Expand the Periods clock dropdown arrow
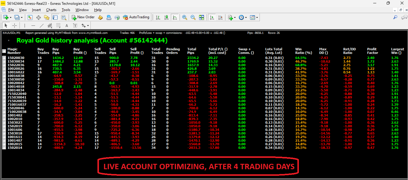 click(246, 17)
